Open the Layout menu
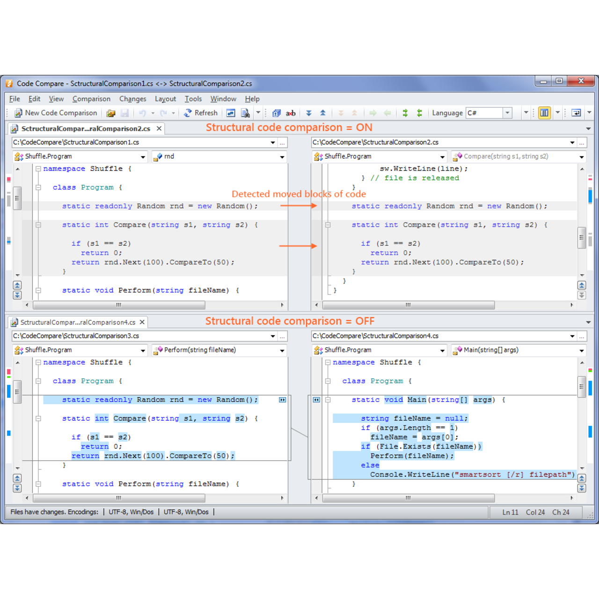 (x=166, y=99)
